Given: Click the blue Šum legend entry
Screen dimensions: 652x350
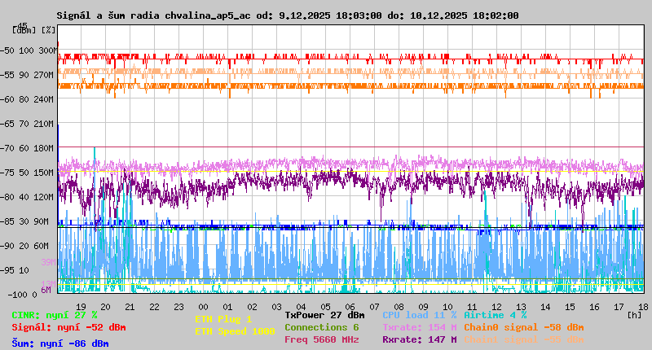Looking at the screenshot, I should tap(60, 343).
